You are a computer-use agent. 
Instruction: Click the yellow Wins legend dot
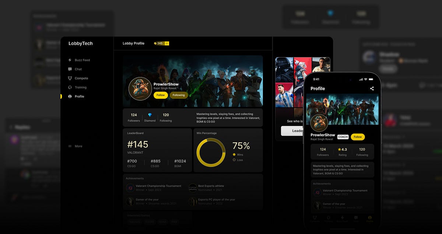point(234,154)
